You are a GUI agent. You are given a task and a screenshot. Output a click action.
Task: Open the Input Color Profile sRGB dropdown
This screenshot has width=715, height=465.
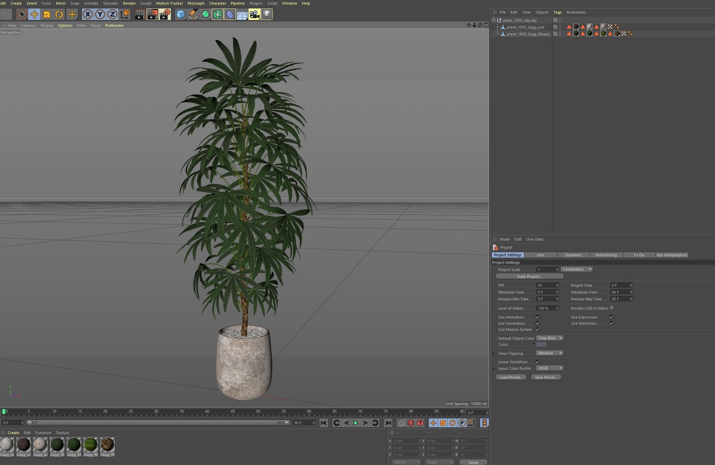click(550, 368)
